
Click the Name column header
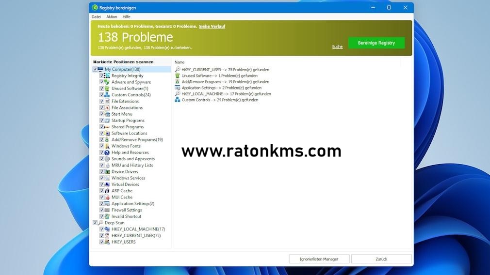click(180, 62)
